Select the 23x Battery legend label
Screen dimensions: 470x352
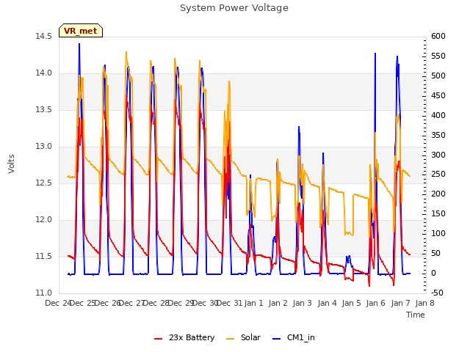(192, 337)
